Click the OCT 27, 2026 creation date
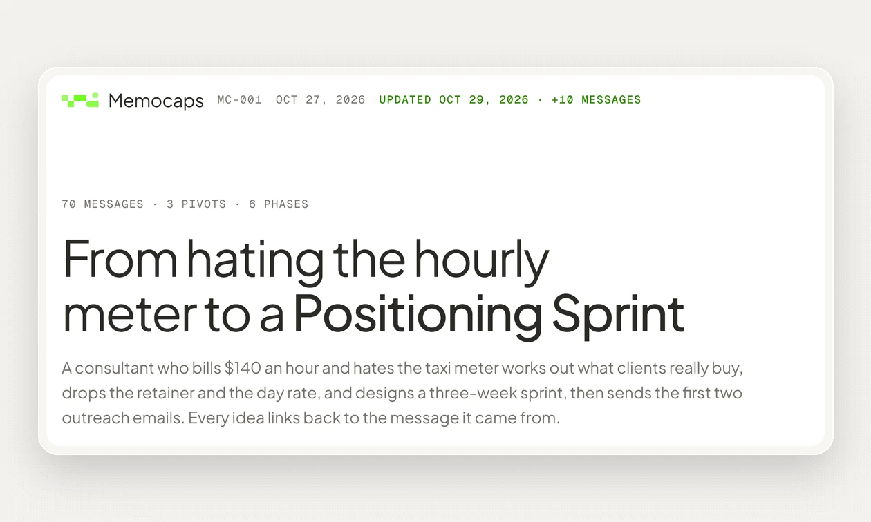Viewport: 871px width, 522px height. [x=320, y=99]
